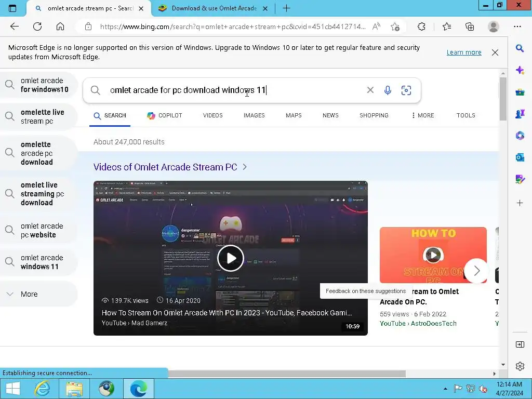Search omelette arcade pc download suggestion
The width and height of the screenshot is (532, 399).
(38, 153)
